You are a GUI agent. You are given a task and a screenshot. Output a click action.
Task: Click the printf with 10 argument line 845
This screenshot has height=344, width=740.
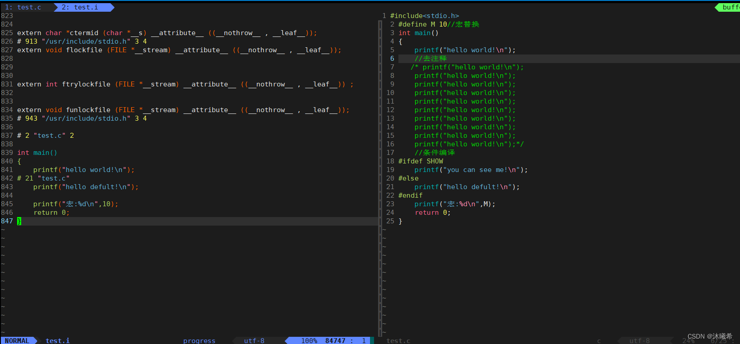pos(76,204)
